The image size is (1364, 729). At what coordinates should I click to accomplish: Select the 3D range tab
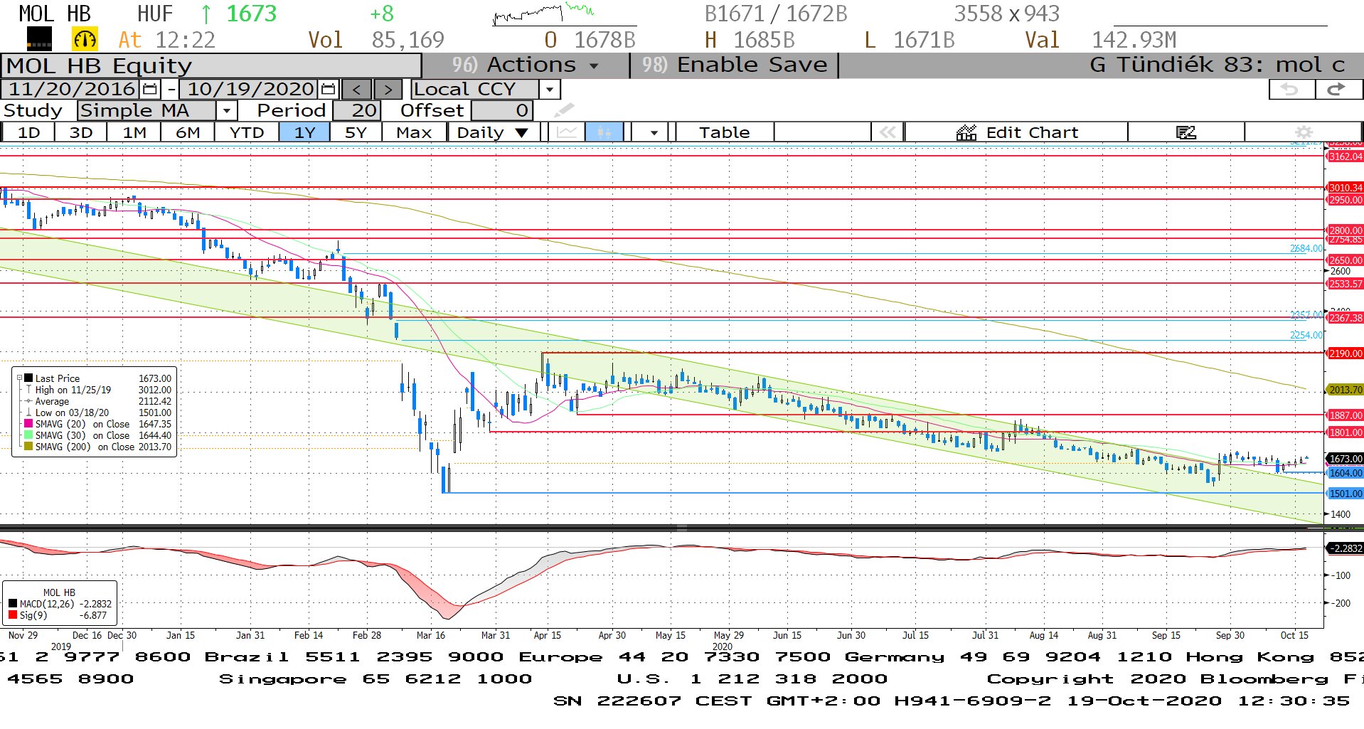pos(81,132)
